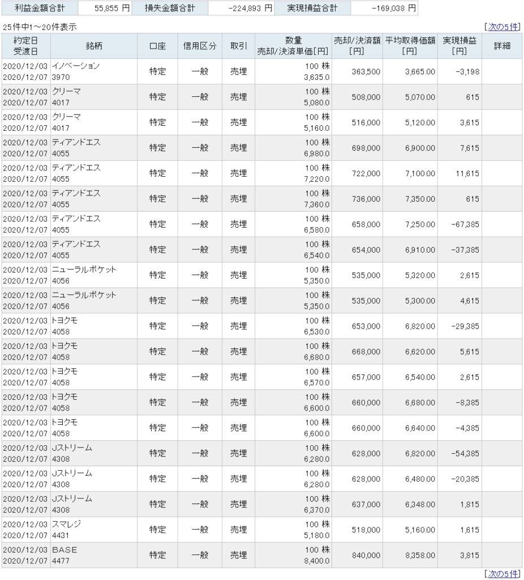Viewport: 524px width, 580px height.
Task: Click the average cost 5,320.00 for ニューラルポケット
Action: pyautogui.click(x=420, y=276)
